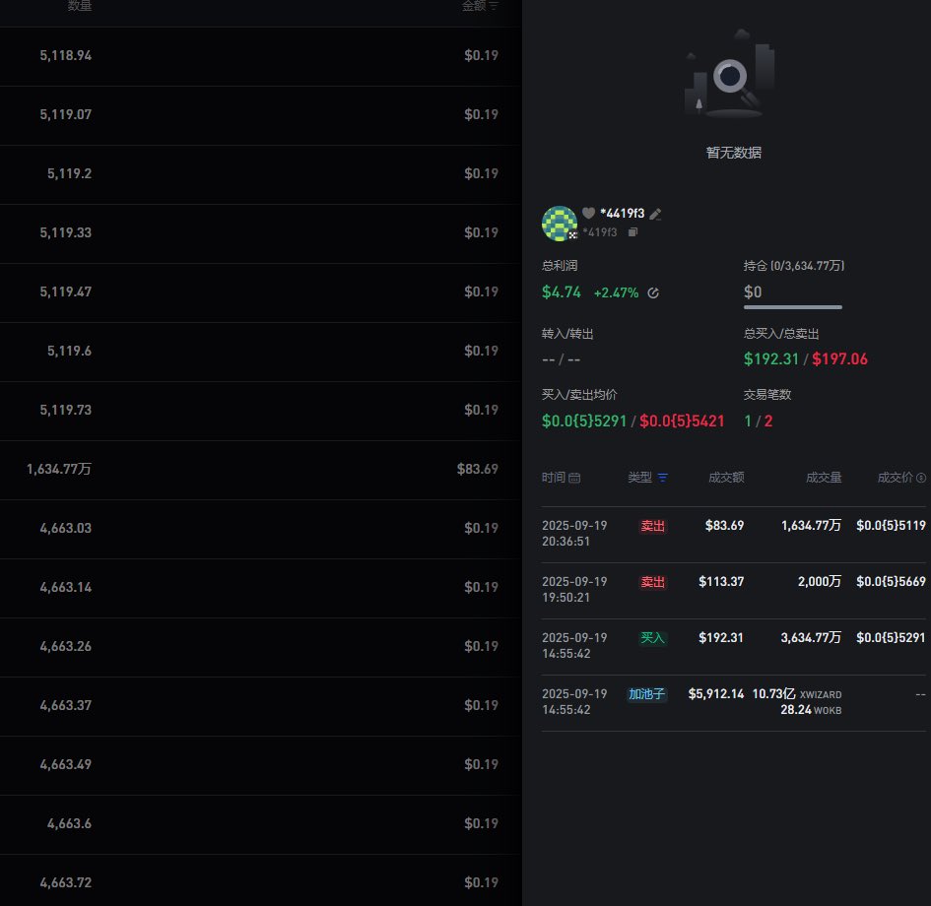Click 28.24 WOKB volume
Image resolution: width=931 pixels, height=906 pixels.
[x=811, y=710]
